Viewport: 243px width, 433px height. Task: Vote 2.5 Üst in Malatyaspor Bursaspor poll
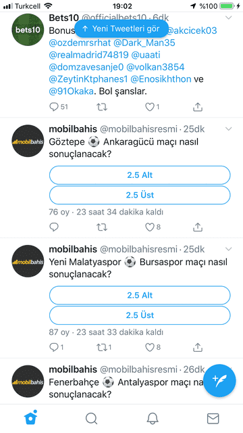tap(140, 315)
